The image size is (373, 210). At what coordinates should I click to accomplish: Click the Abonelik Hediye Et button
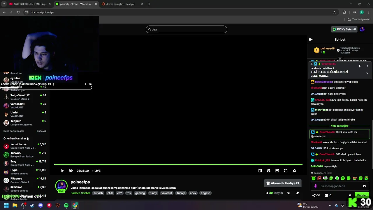(283, 183)
